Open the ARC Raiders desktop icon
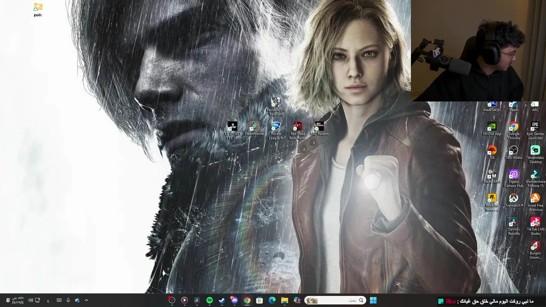546x307 pixels. click(319, 129)
